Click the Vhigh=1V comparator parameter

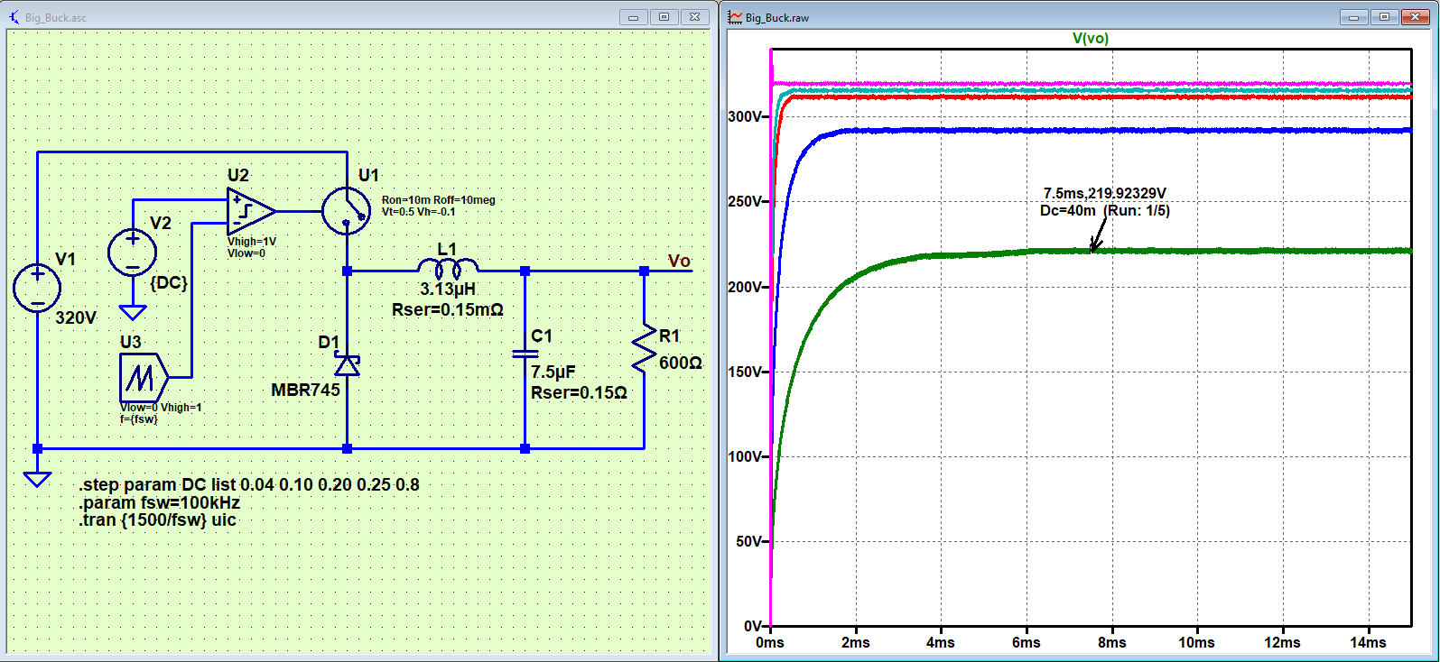(x=252, y=242)
